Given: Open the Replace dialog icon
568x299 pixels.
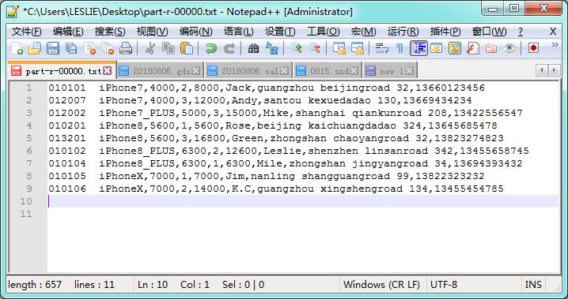Looking at the screenshot, I should (x=271, y=48).
